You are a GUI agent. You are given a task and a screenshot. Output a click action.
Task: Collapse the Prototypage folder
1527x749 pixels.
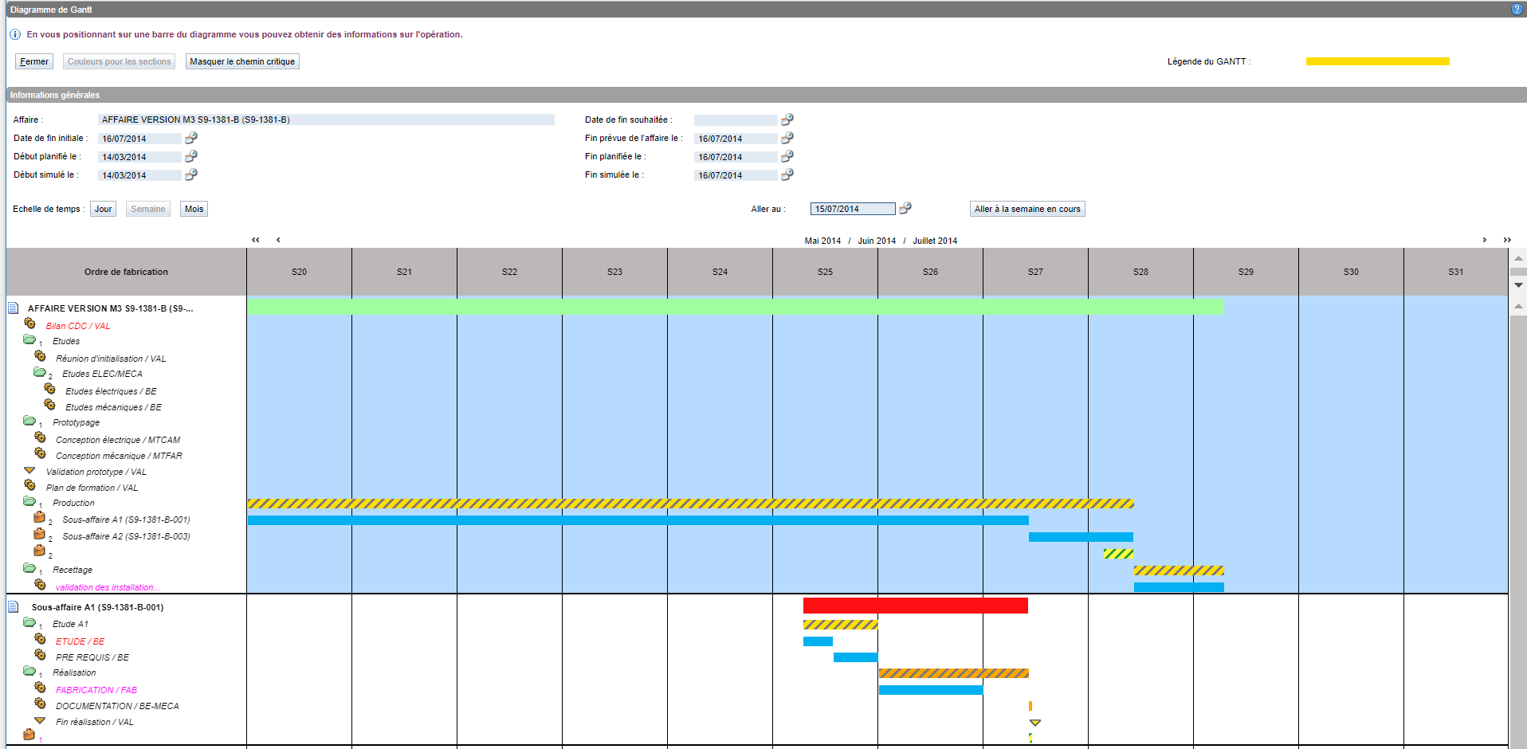pyautogui.click(x=29, y=421)
